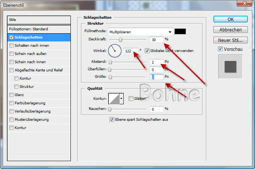This screenshot has height=169, width=255.
Task: Uncheck the Schlagschatten checkbox
Action: 12,37
